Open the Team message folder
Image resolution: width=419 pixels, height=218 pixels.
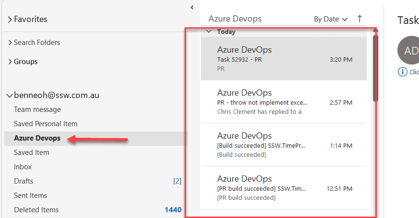coord(37,109)
